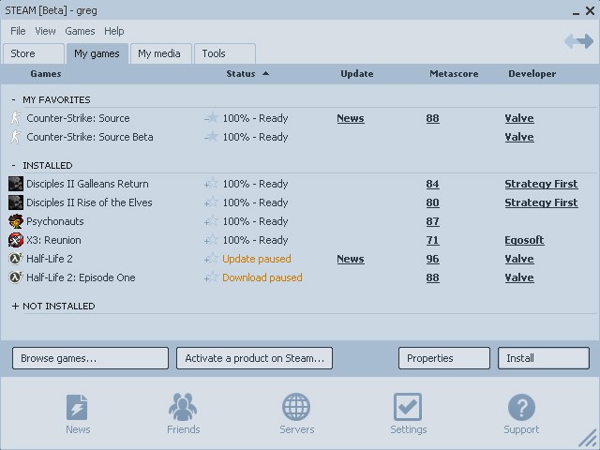Open Valve link for Half-Life 2: Episode One

point(519,277)
